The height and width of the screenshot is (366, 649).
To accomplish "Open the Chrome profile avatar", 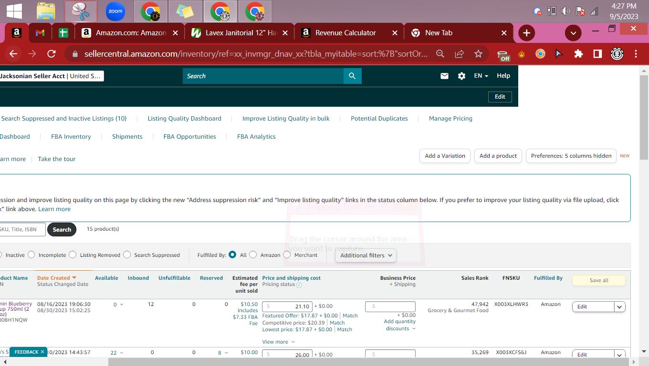I will [x=617, y=54].
